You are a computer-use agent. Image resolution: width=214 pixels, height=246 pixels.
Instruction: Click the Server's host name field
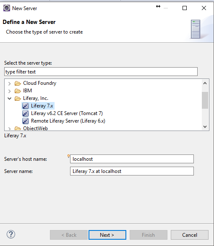coord(132,159)
